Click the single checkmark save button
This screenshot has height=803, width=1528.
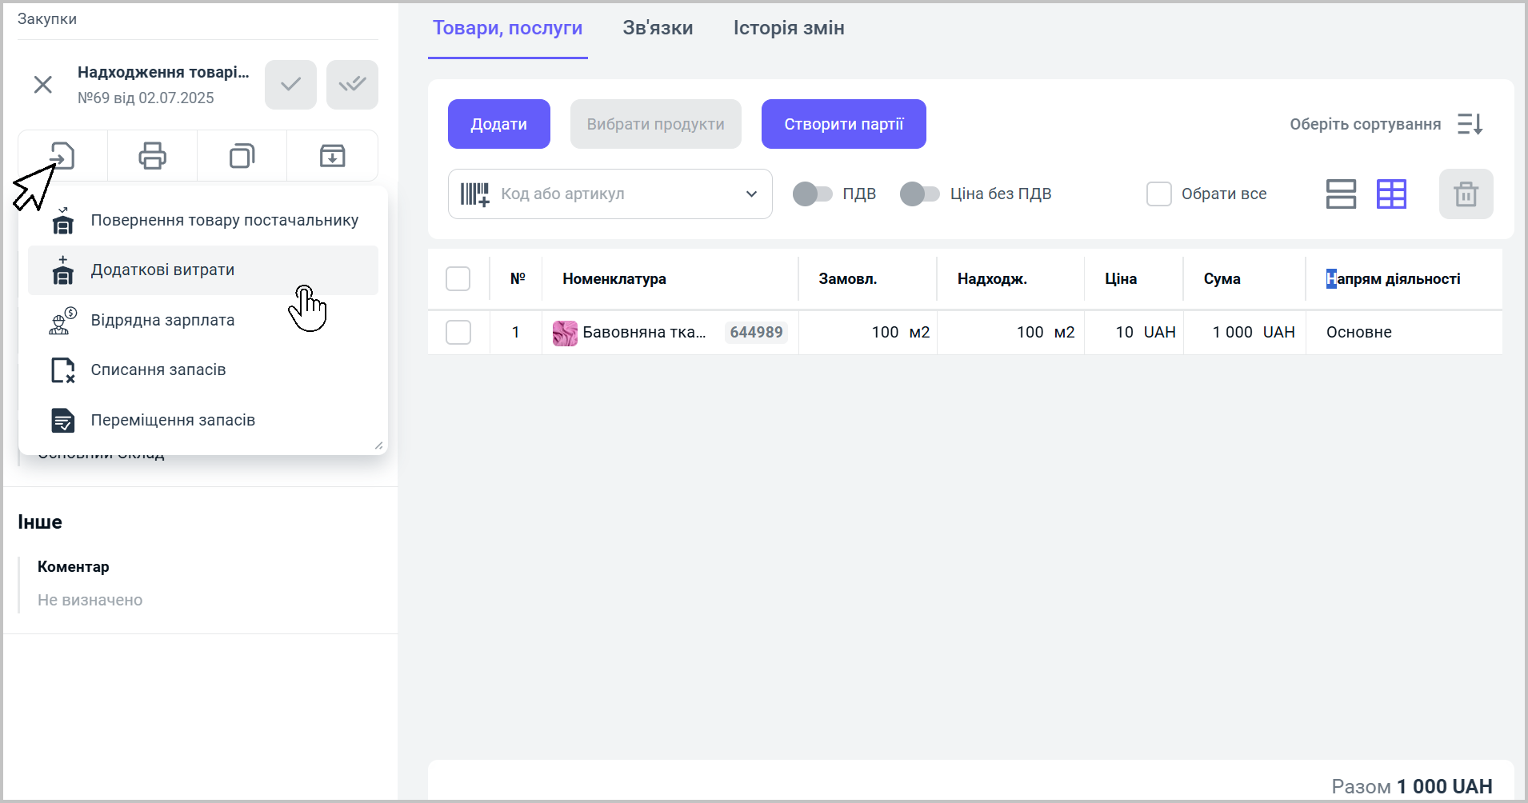pos(290,85)
